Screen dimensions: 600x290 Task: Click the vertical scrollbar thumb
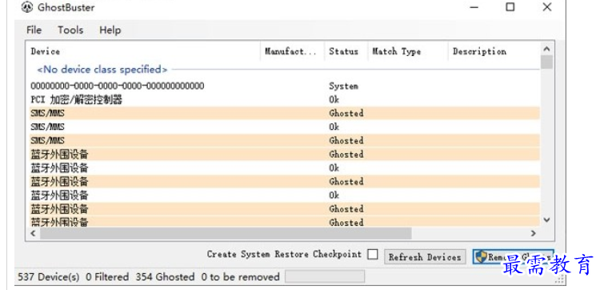(x=547, y=62)
